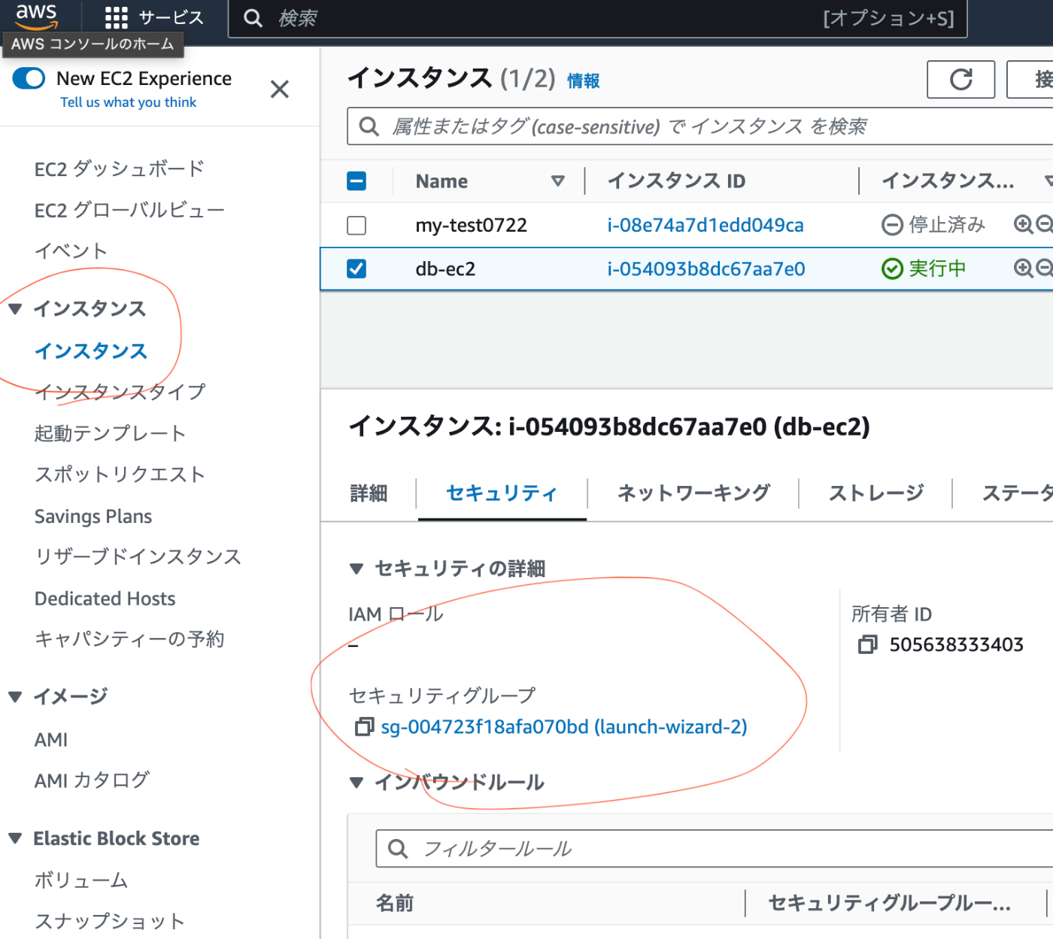Click the セキュリティグループルー... column header

click(889, 903)
